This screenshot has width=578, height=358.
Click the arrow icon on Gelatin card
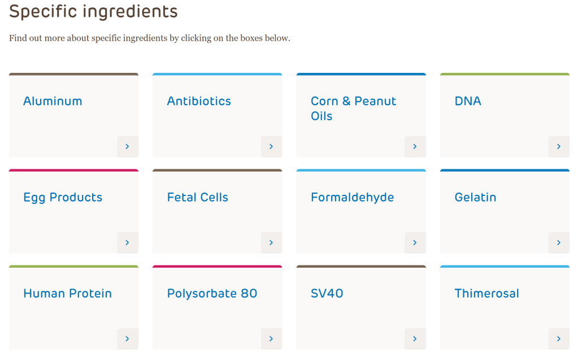[x=559, y=242]
